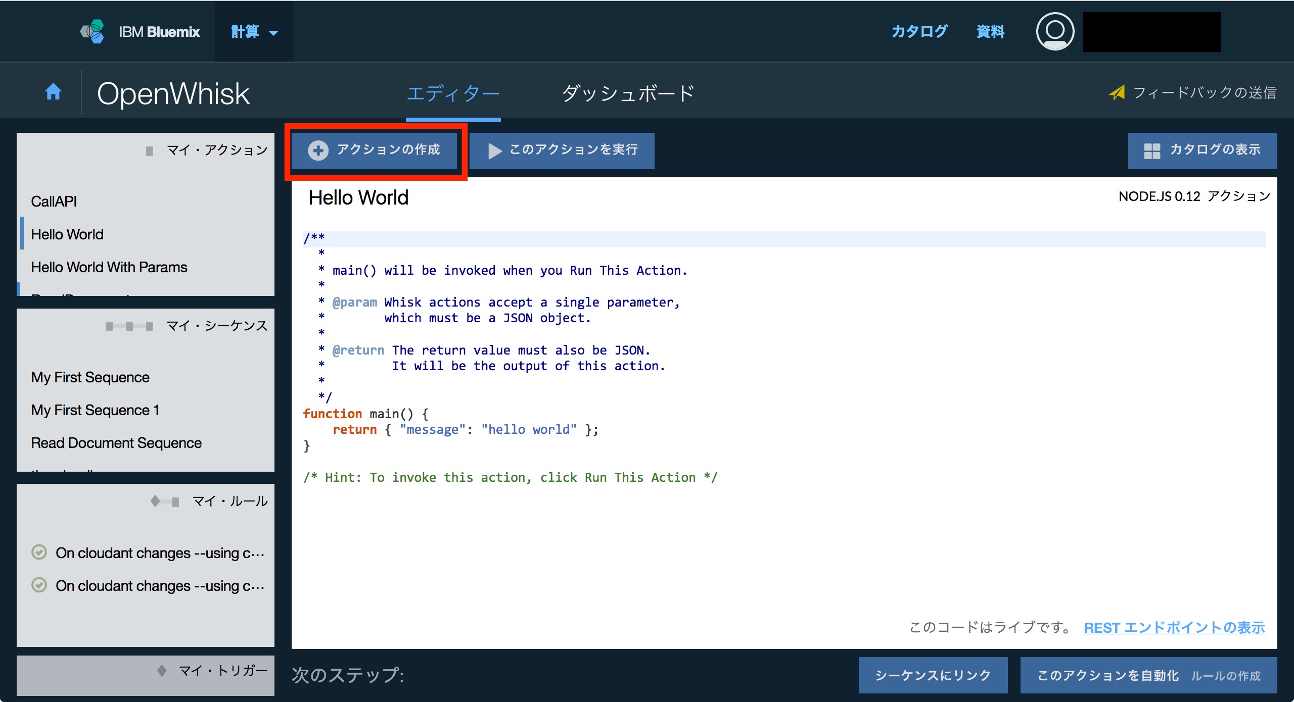This screenshot has height=702, width=1294.
Task: Click the OpenWhisk title
Action: click(173, 93)
